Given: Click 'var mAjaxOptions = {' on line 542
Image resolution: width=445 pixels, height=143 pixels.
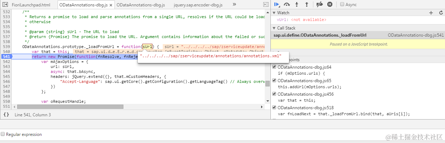Looking at the screenshot, I should (65, 62).
